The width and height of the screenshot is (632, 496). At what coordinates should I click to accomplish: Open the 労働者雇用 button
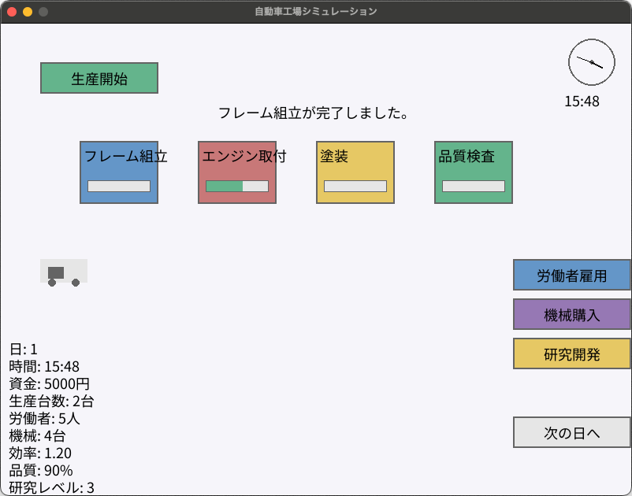tap(571, 275)
